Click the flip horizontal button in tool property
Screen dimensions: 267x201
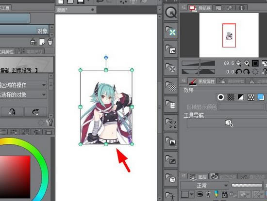click(12, 112)
